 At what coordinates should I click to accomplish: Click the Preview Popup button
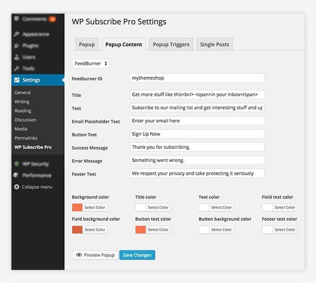point(95,255)
